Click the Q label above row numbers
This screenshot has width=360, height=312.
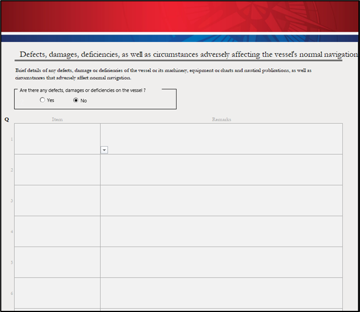point(7,119)
